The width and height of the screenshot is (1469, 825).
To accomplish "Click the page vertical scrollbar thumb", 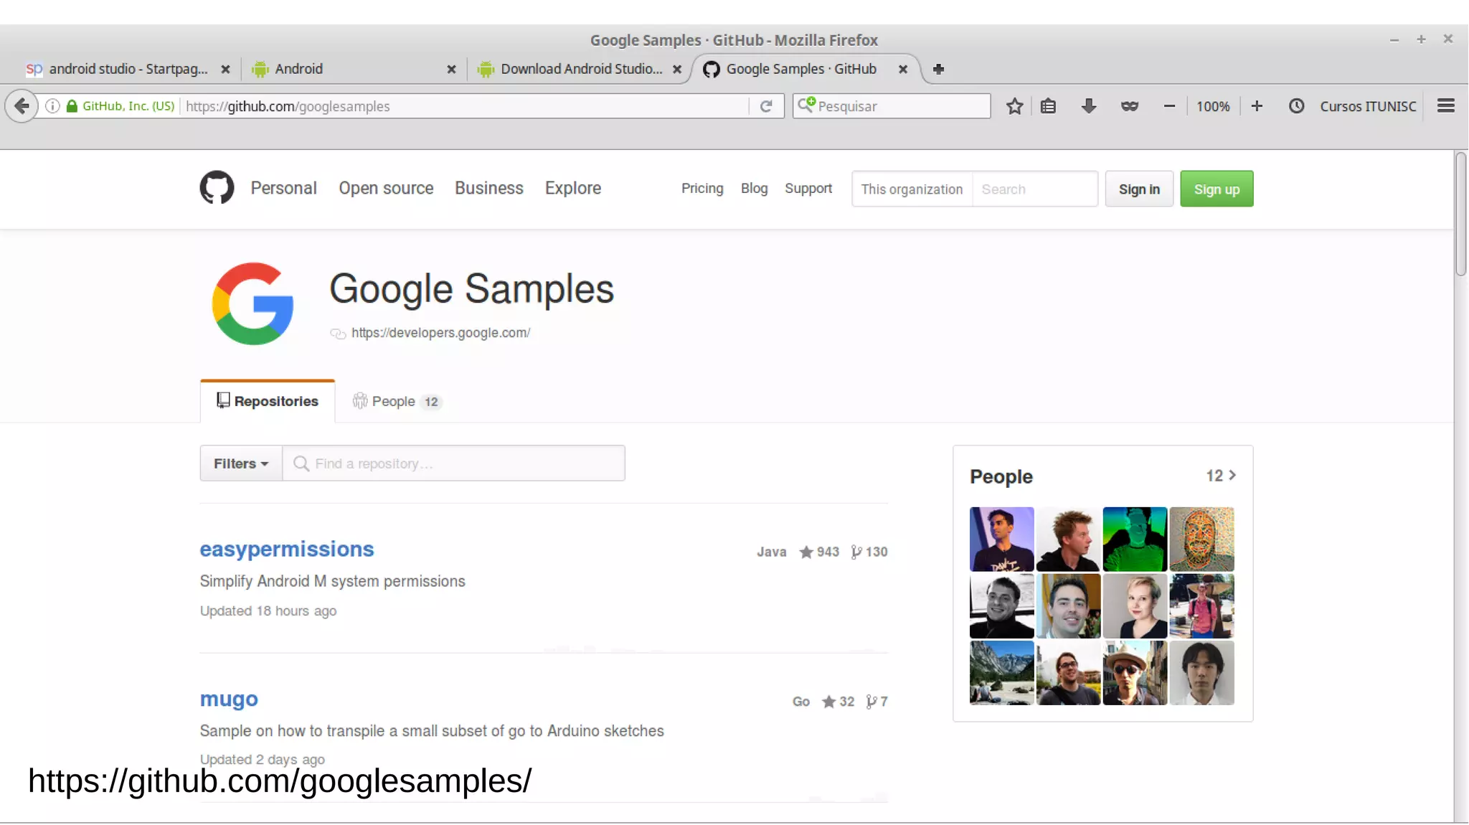I will click(1460, 214).
